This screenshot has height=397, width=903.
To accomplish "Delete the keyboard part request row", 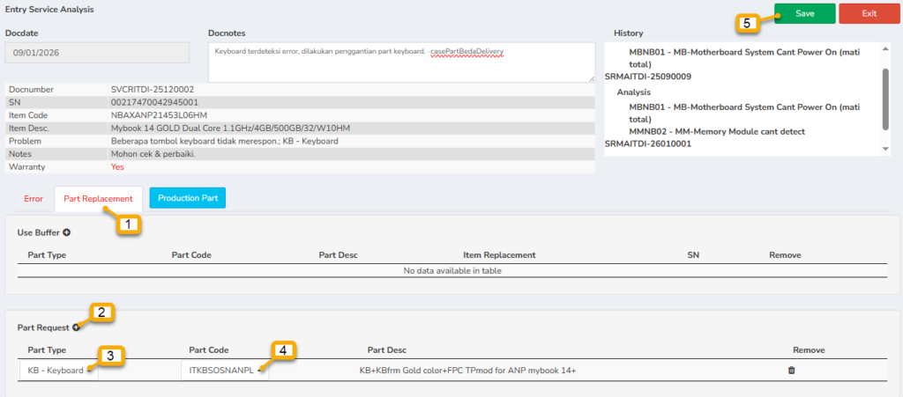I will [791, 371].
